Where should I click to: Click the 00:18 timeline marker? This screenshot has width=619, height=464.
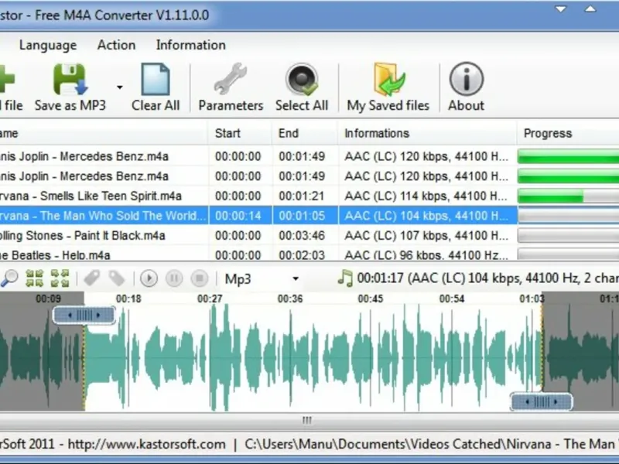(128, 299)
